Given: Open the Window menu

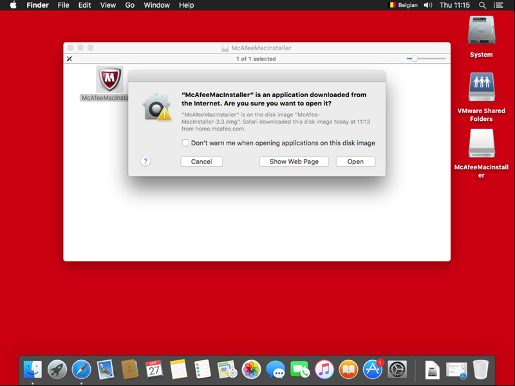Looking at the screenshot, I should [x=156, y=5].
